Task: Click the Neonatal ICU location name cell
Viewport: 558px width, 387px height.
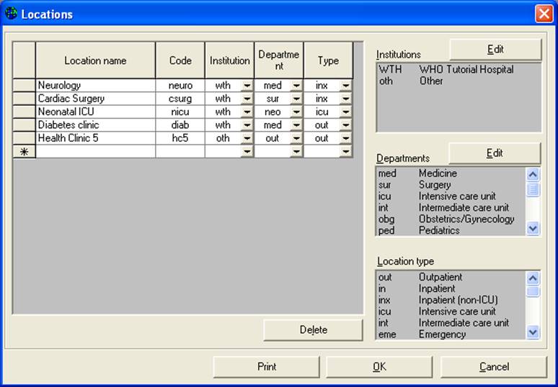Action: pyautogui.click(x=96, y=111)
